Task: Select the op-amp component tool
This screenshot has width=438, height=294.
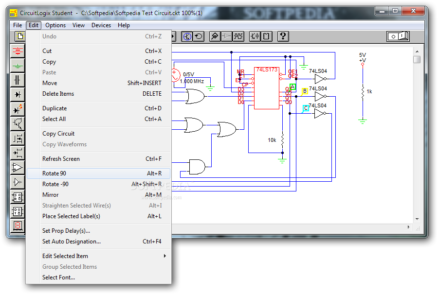Action: coord(18,167)
